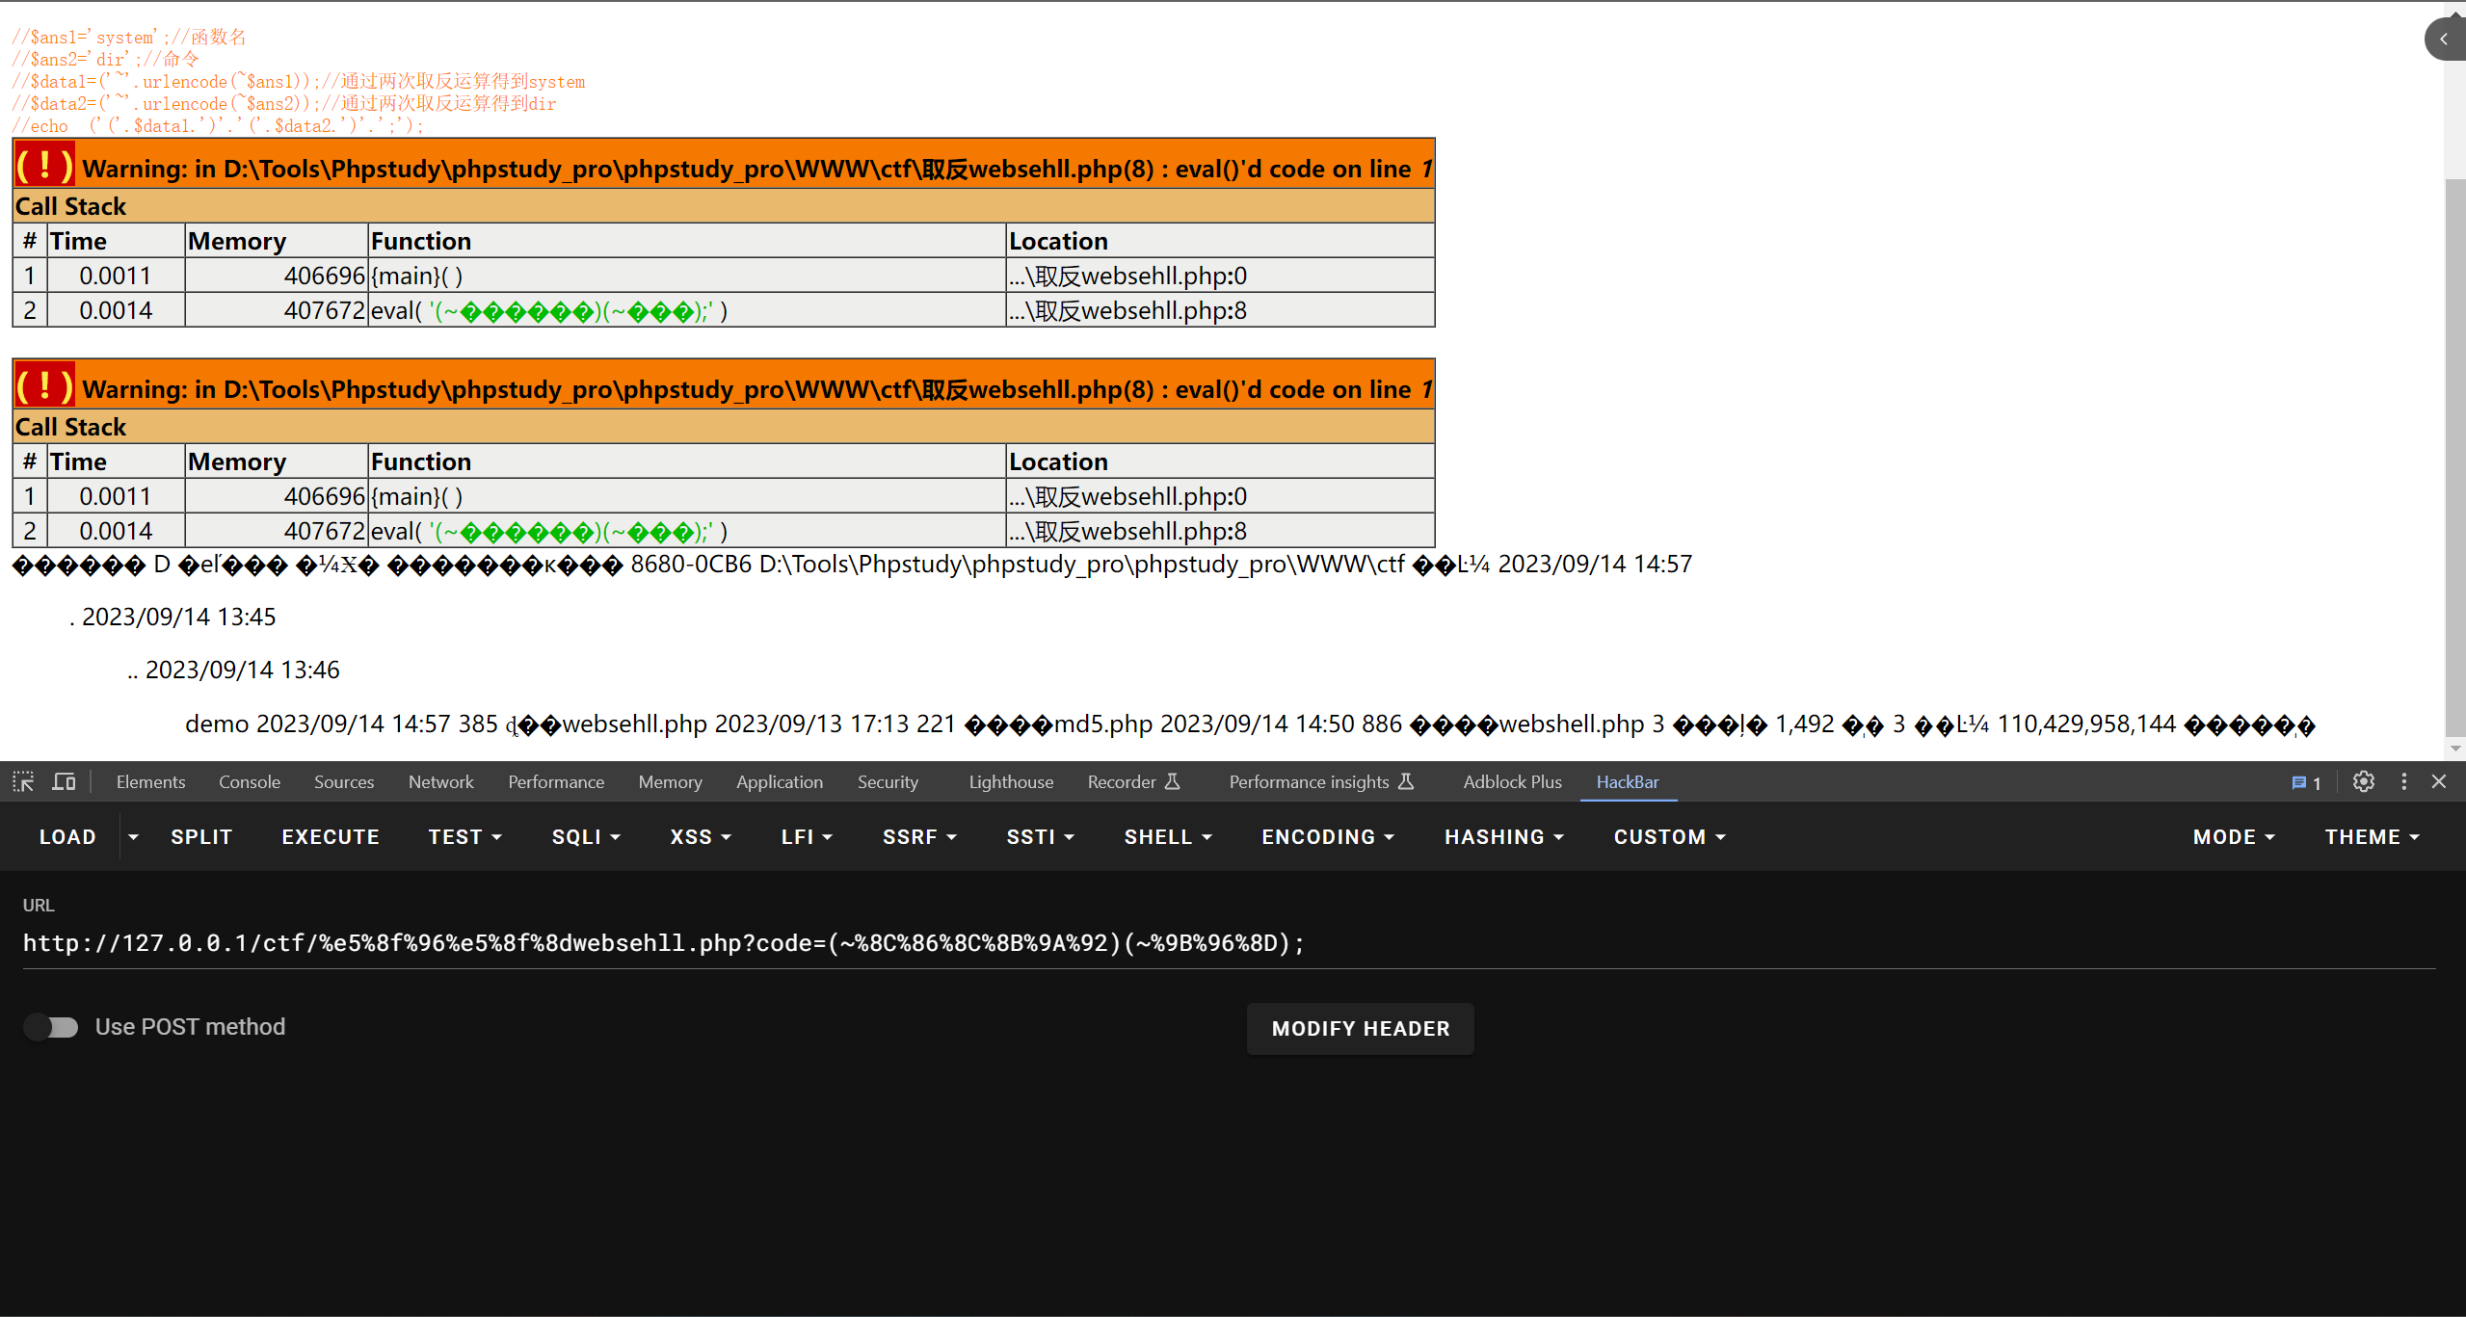Click the first table's '{main}( )' cell
The width and height of the screenshot is (2466, 1317).
687,276
